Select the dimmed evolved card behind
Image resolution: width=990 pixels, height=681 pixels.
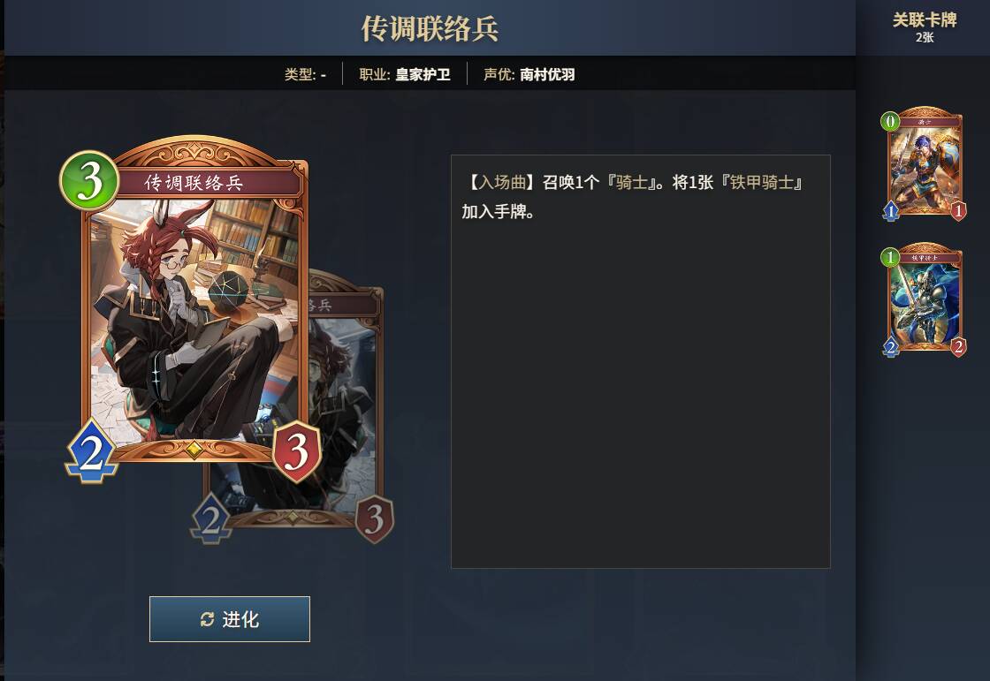[346, 404]
